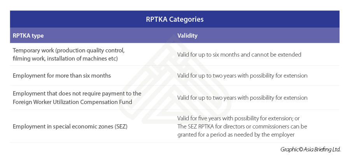
Task: Click "Valid for five years with possibility" line
Action: 238,118
